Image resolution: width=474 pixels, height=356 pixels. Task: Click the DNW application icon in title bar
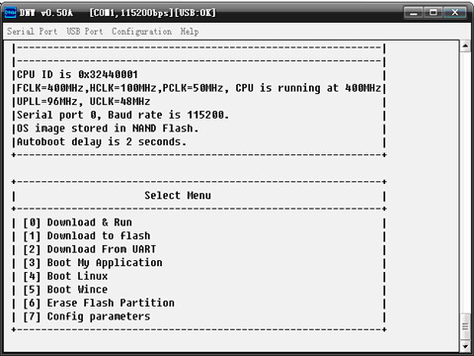pos(10,13)
